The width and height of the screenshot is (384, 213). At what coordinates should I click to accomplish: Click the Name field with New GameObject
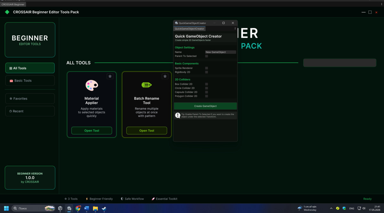point(220,52)
